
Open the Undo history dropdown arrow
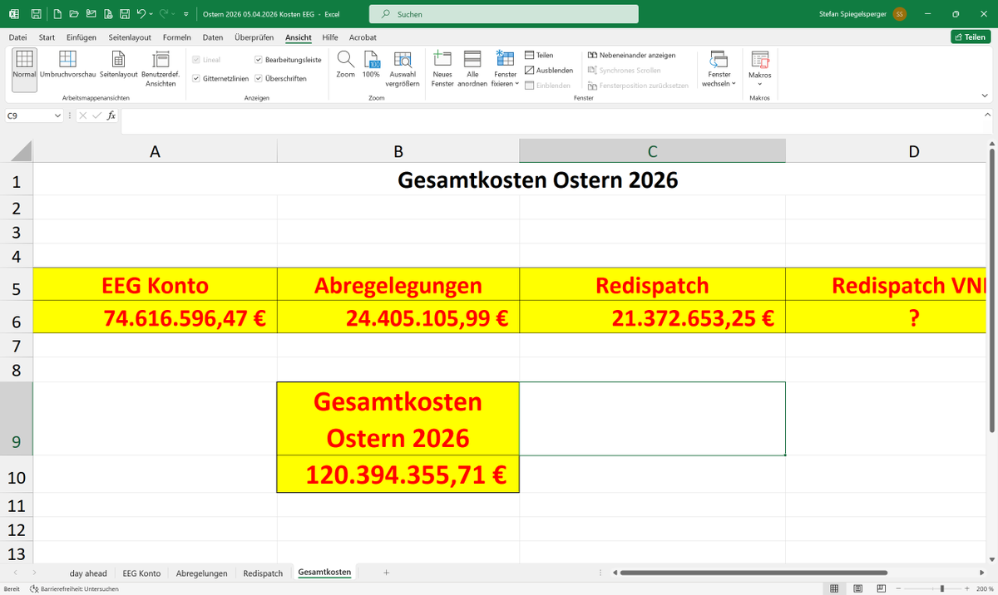point(151,14)
